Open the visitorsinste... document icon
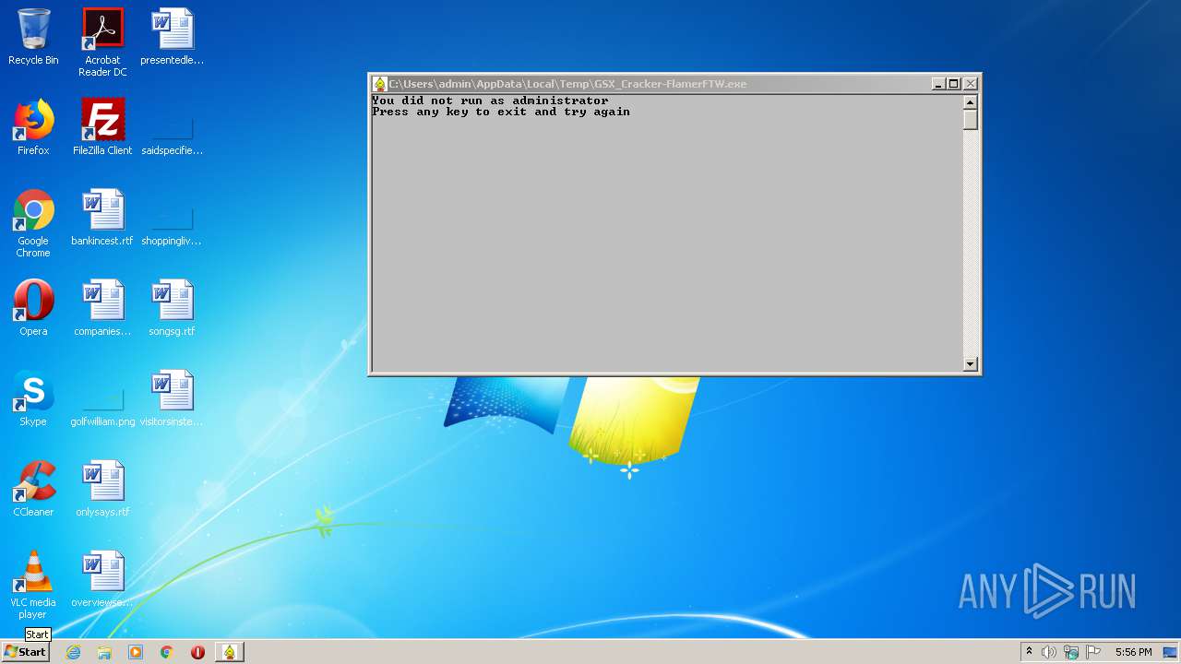This screenshot has height=664, width=1181. pyautogui.click(x=172, y=398)
